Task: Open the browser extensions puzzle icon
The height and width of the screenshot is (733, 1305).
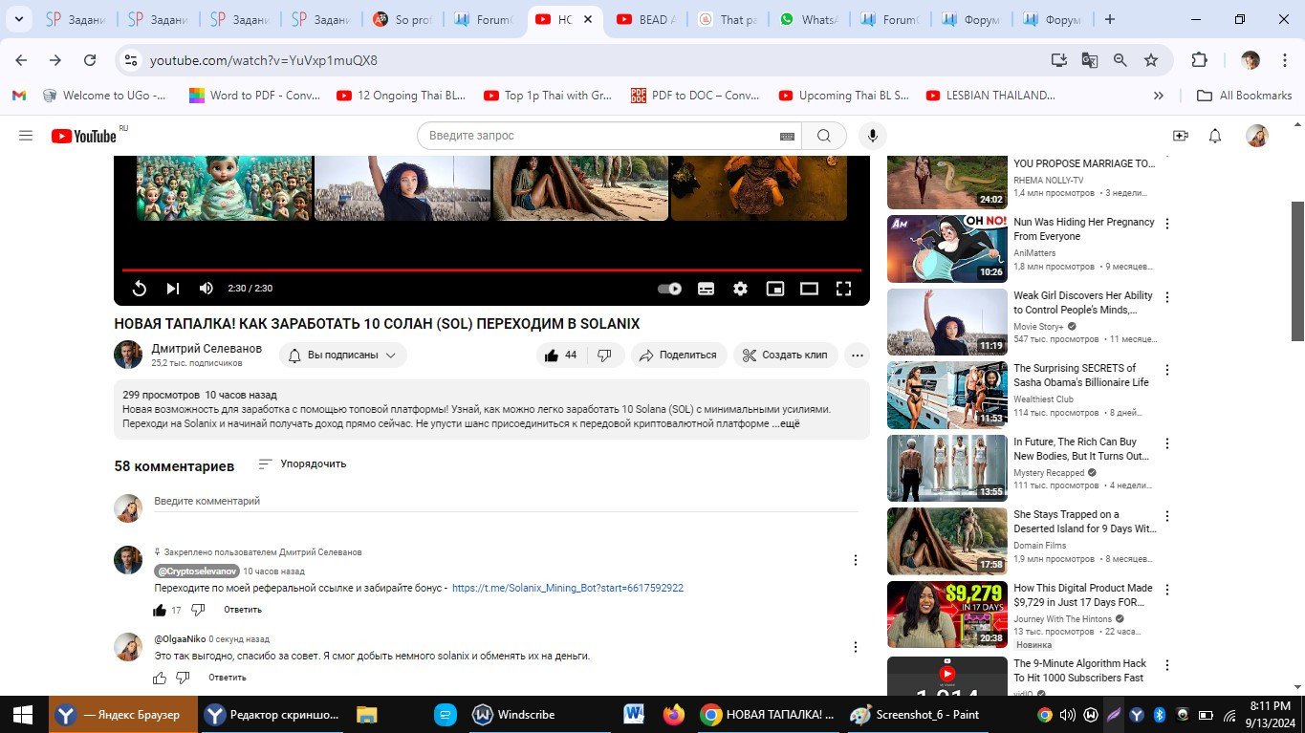Action: coord(1200,60)
